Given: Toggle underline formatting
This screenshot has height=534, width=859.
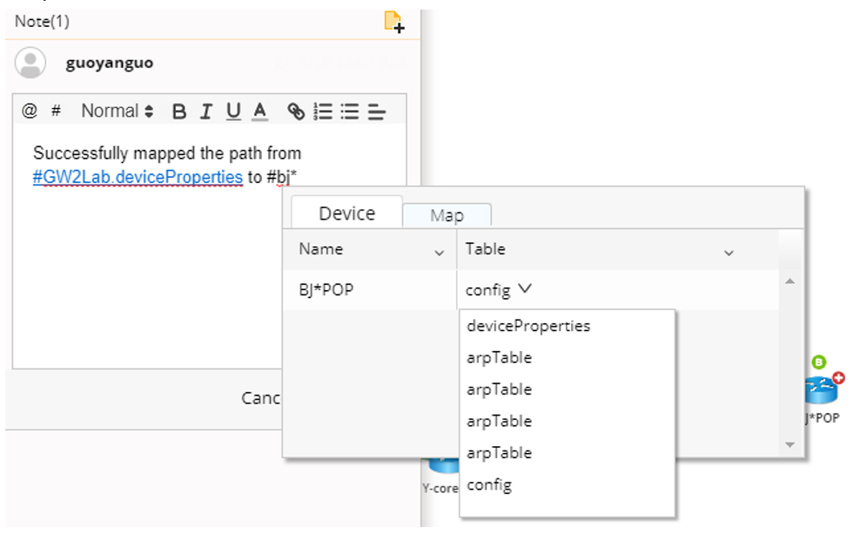Looking at the screenshot, I should pos(233,112).
